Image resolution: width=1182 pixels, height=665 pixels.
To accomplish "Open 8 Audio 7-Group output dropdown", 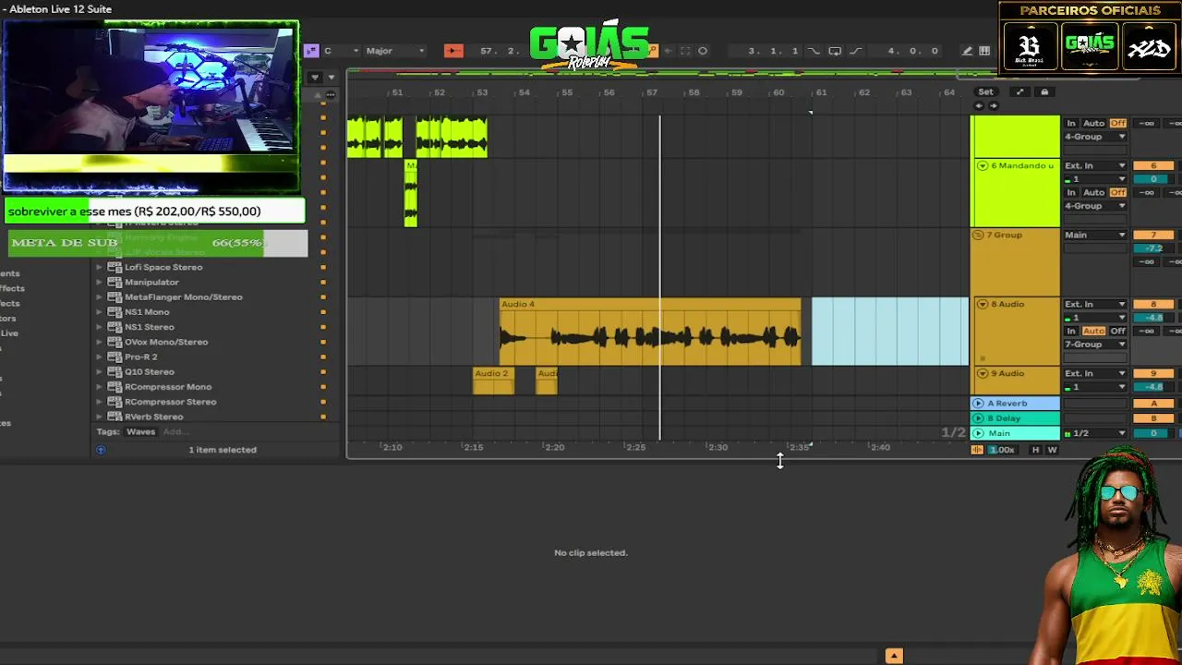I will 1095,345.
